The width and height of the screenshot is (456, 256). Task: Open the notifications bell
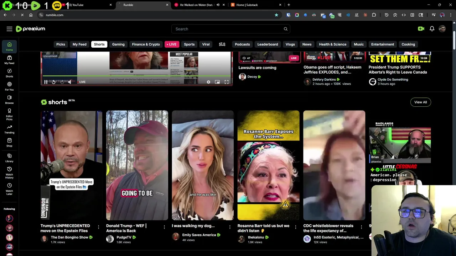pos(432,29)
